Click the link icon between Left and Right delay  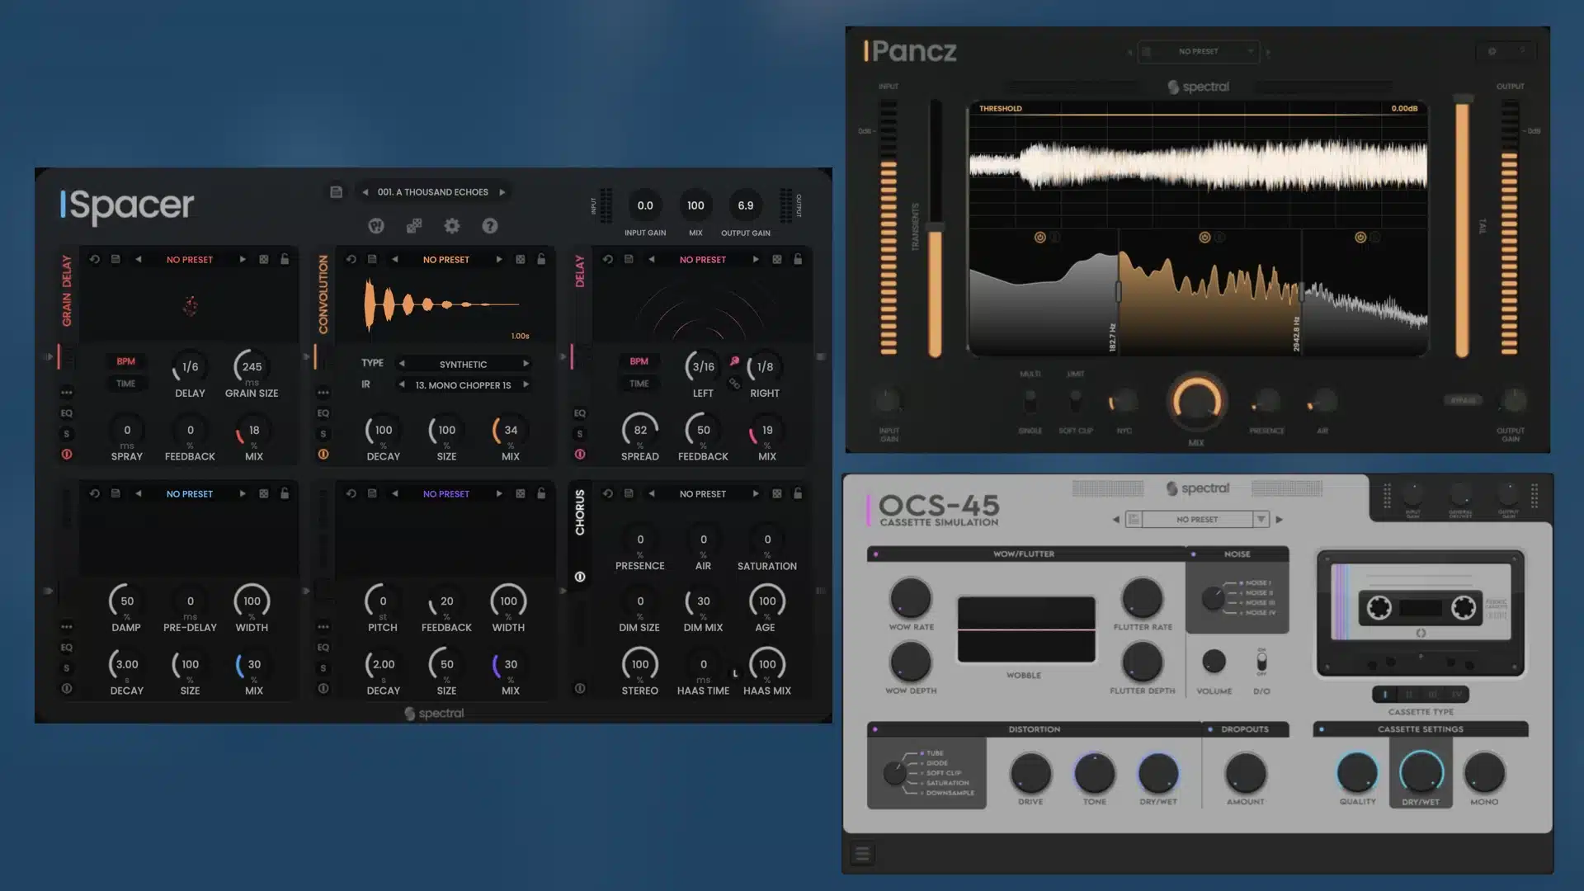click(734, 383)
